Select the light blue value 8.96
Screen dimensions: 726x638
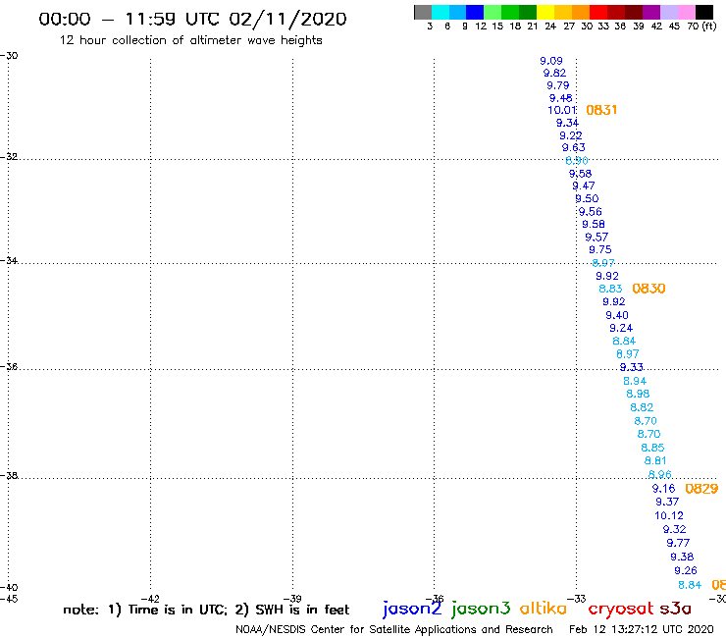pos(660,474)
